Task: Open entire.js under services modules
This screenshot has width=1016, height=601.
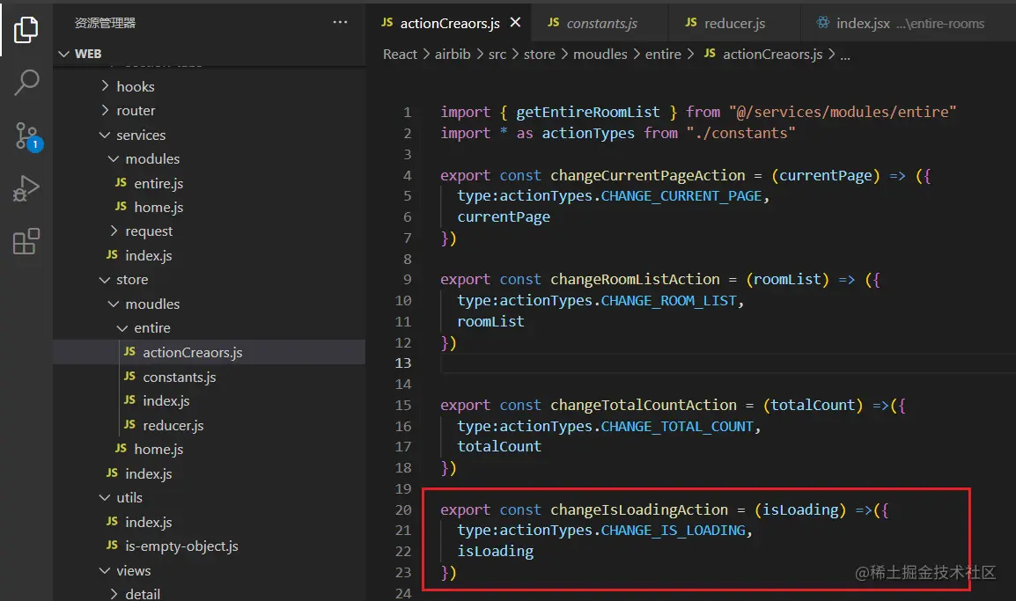Action: (210, 183)
